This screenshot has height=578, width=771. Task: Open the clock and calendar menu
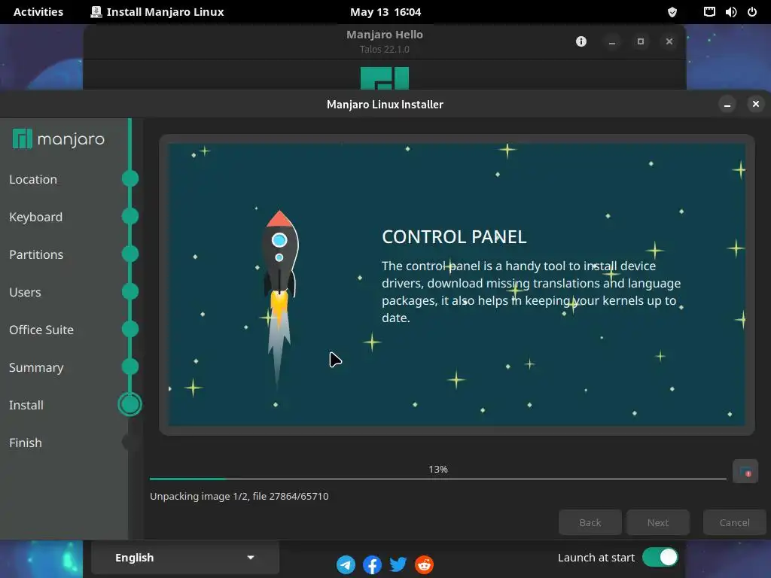point(385,12)
